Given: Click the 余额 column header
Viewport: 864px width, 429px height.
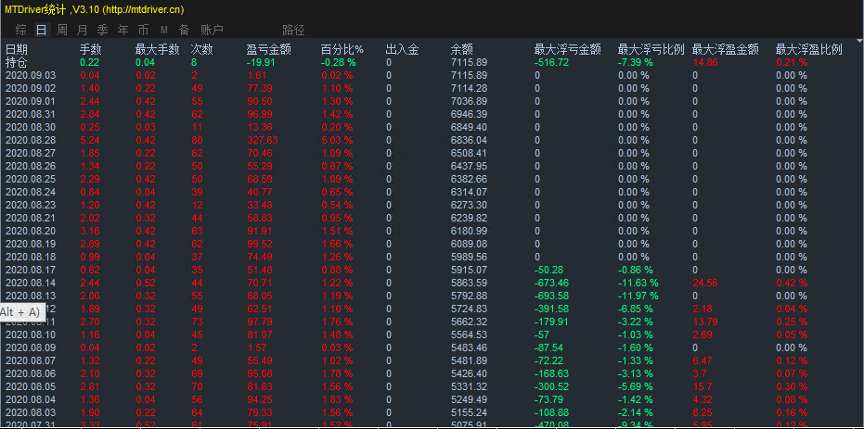Looking at the screenshot, I should pyautogui.click(x=461, y=49).
